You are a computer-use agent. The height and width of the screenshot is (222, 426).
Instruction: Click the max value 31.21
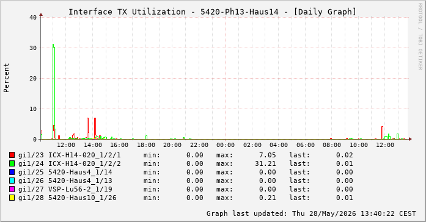[265, 163]
